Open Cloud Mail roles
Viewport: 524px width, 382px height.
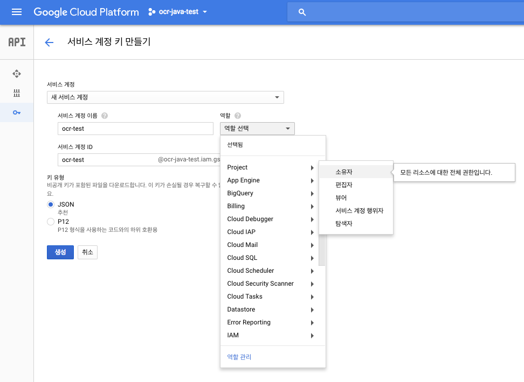click(x=271, y=245)
